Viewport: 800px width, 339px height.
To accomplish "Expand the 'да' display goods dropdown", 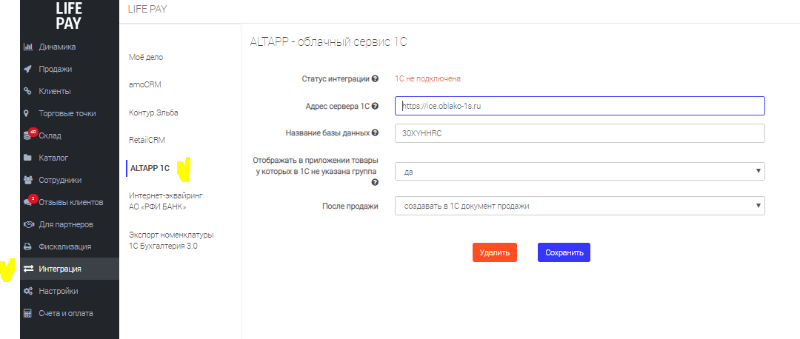I will click(579, 171).
